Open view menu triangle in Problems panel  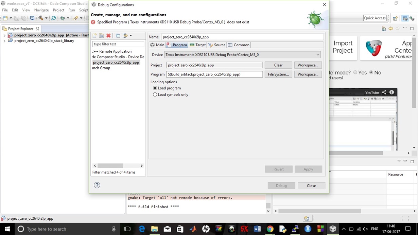pyautogui.click(x=399, y=161)
